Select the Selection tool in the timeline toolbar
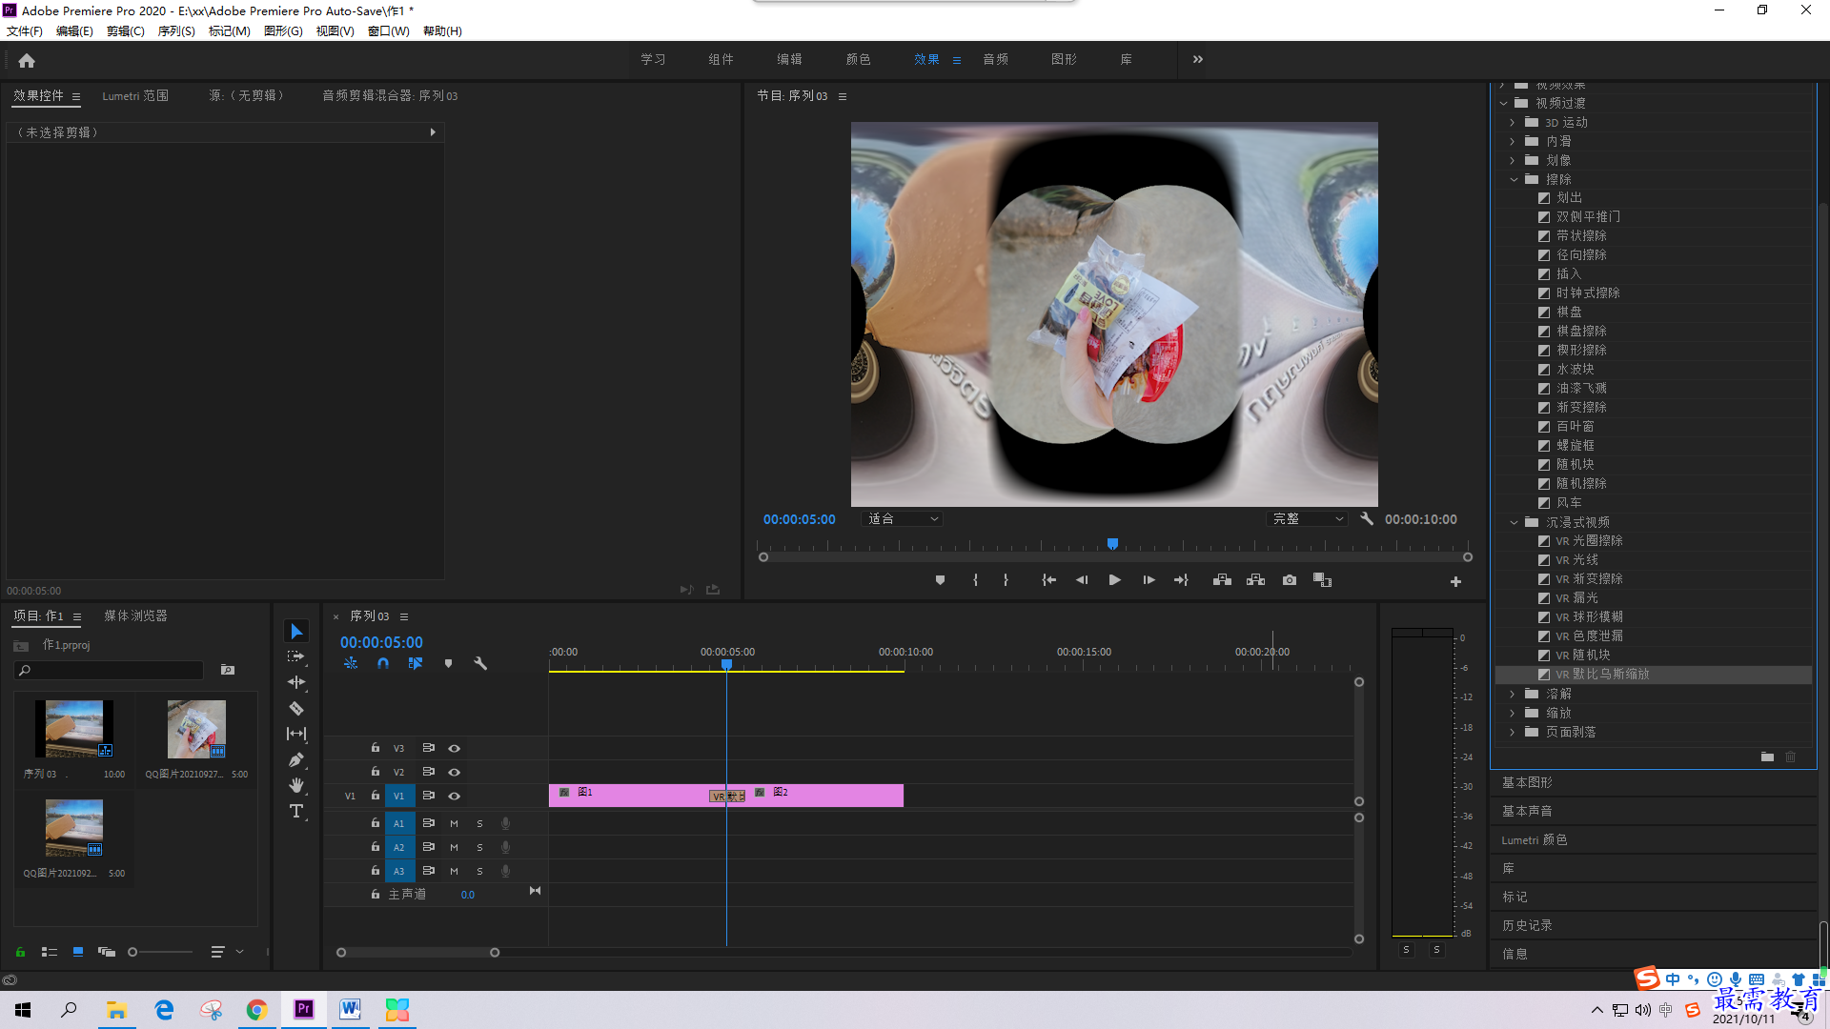This screenshot has height=1029, width=1830. tap(296, 632)
